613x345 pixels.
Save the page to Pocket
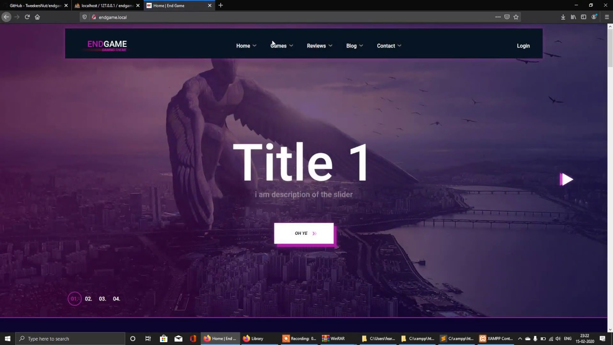(x=507, y=17)
